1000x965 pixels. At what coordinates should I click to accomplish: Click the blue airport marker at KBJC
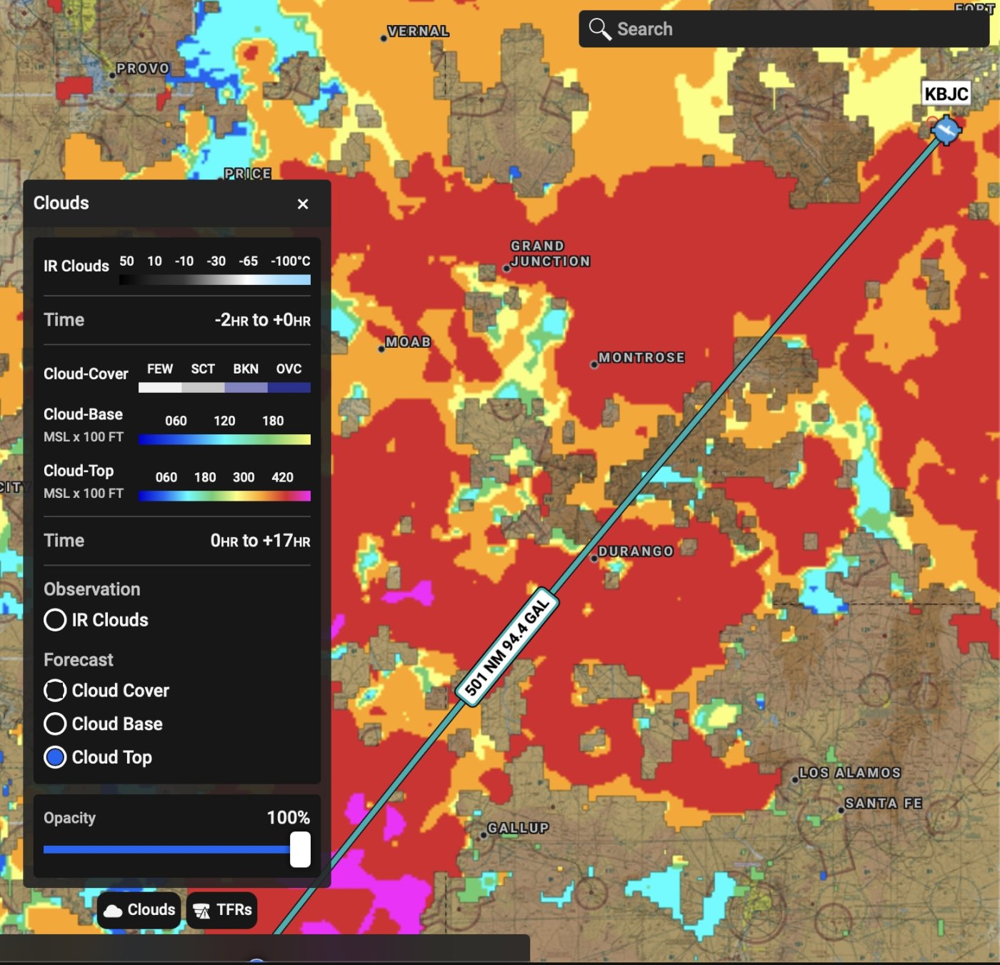pyautogui.click(x=946, y=131)
